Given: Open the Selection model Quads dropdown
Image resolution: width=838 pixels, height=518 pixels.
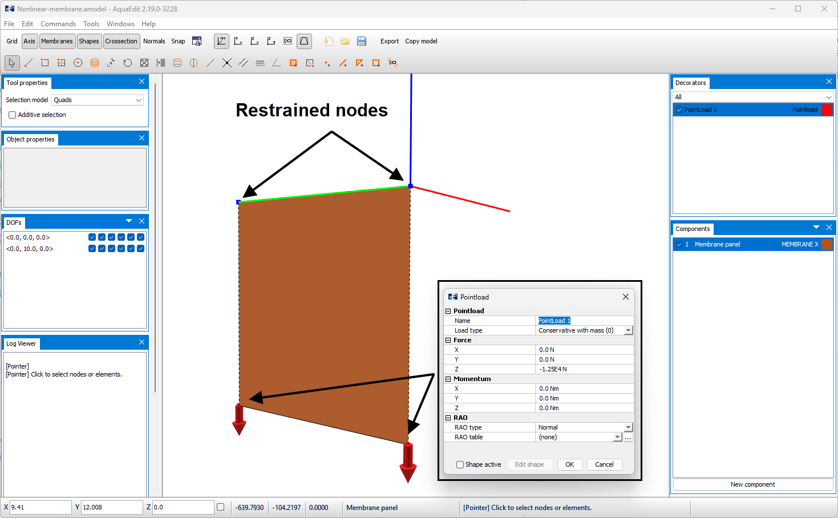Looking at the screenshot, I should click(x=98, y=100).
